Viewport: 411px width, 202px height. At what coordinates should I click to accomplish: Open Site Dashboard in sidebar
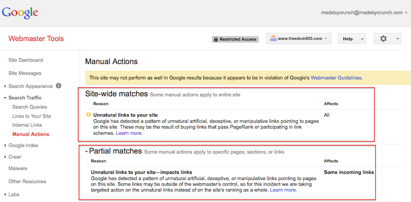pyautogui.click(x=26, y=60)
